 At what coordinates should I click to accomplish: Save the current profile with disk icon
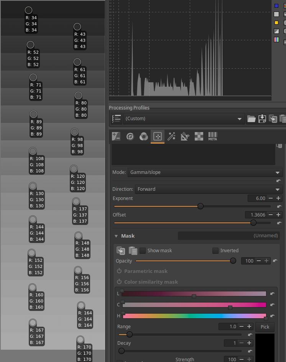(x=262, y=119)
